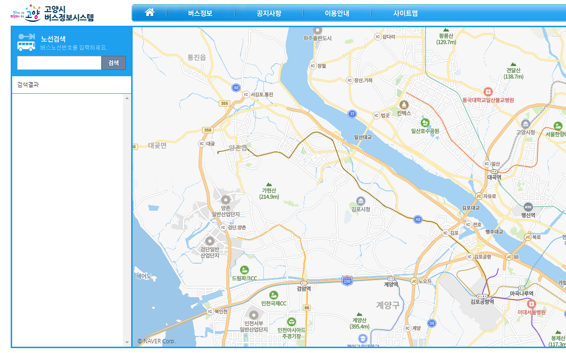Click the 대곶면 town label

pyautogui.click(x=157, y=146)
